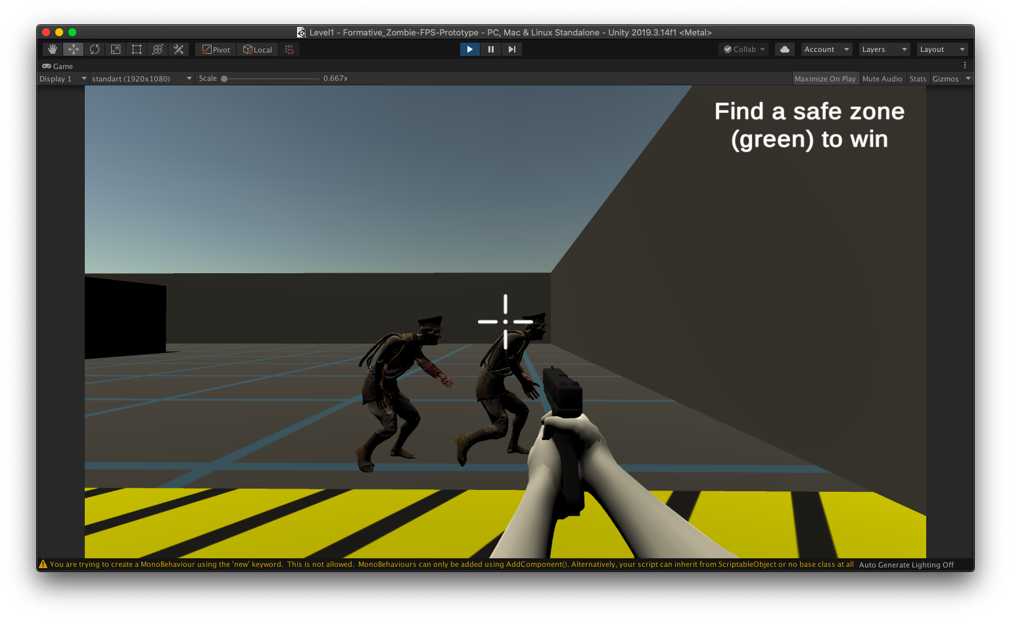The width and height of the screenshot is (1011, 620).
Task: Toggle Local handle orientation
Action: [x=257, y=49]
